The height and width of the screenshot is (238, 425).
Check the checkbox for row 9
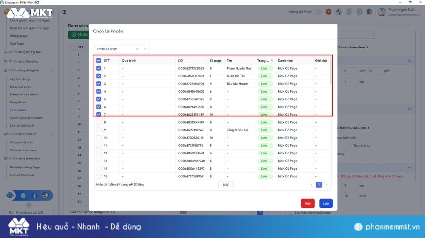[99, 130]
